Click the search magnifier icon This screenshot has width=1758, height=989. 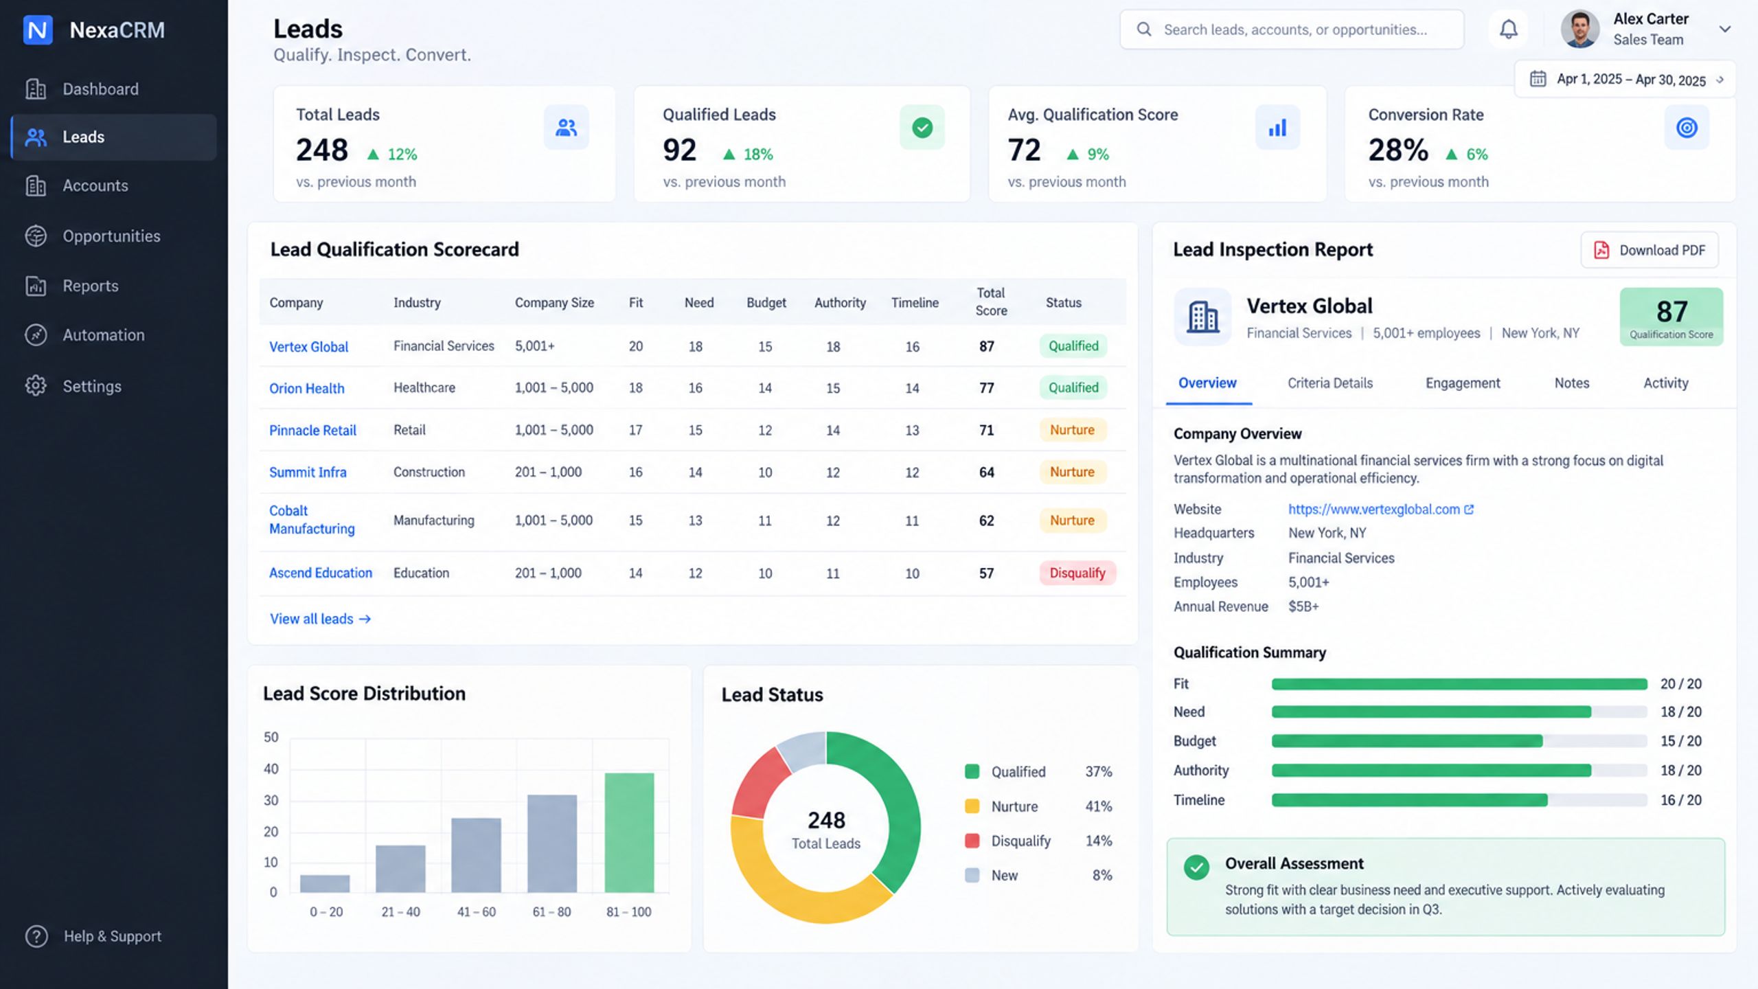[1144, 30]
